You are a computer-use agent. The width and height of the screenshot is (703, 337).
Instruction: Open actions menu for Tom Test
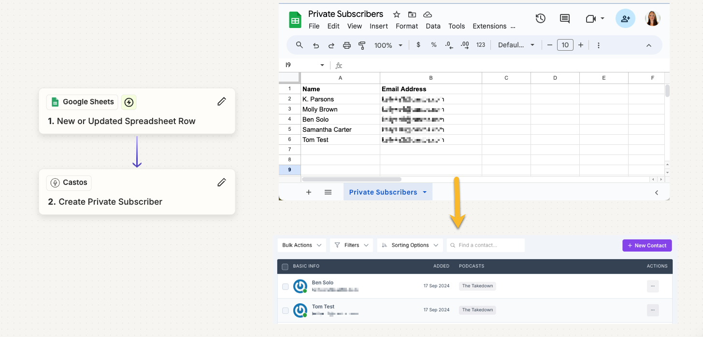click(x=653, y=310)
